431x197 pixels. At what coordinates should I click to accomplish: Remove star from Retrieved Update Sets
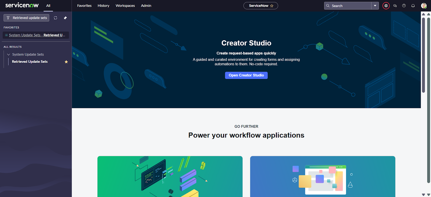66,62
